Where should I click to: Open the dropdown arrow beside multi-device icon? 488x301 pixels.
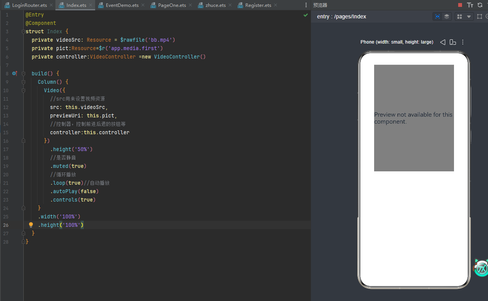click(x=469, y=16)
